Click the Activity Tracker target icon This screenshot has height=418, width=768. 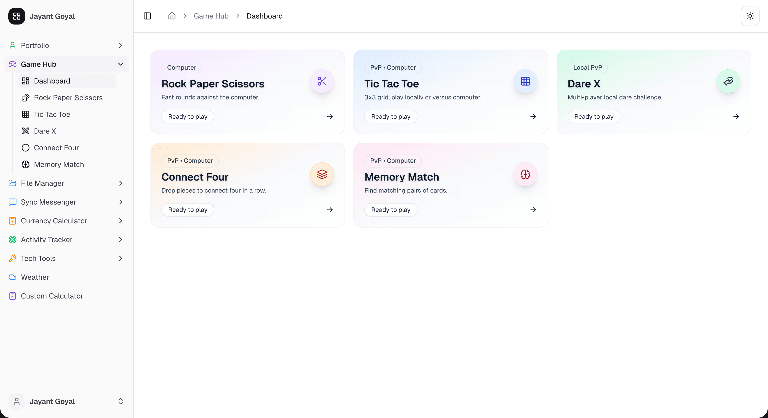pyautogui.click(x=13, y=239)
